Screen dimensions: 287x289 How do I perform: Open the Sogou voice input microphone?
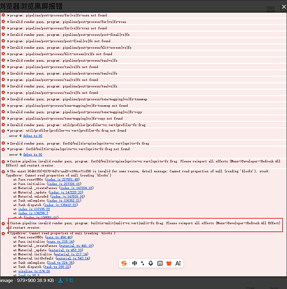coord(151,263)
